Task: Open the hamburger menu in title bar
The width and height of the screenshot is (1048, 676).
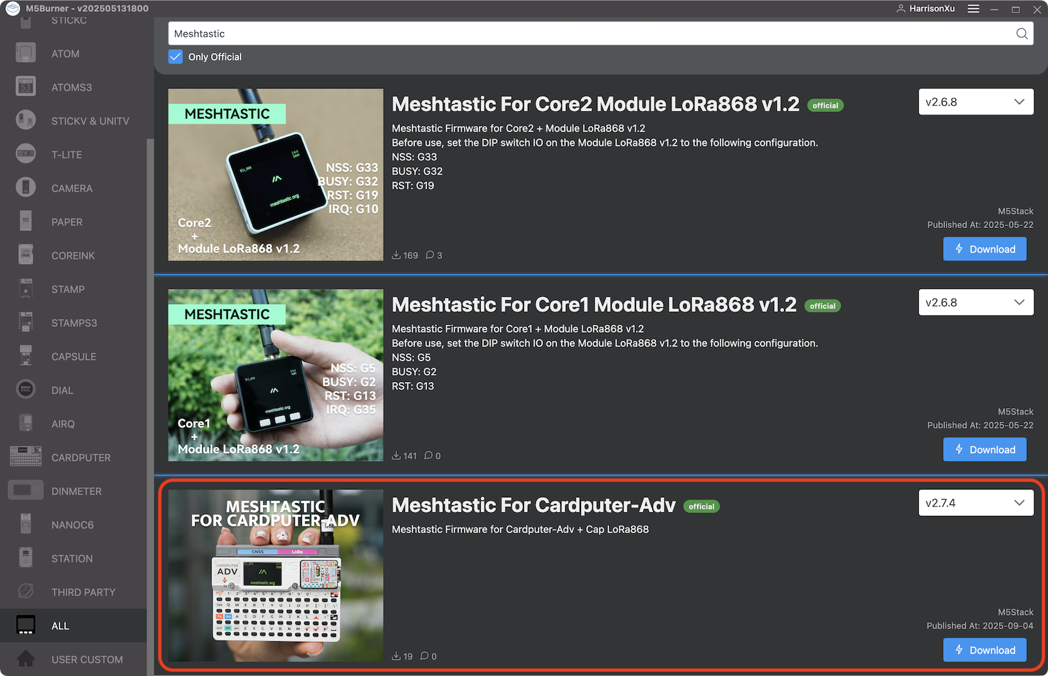Action: (973, 9)
